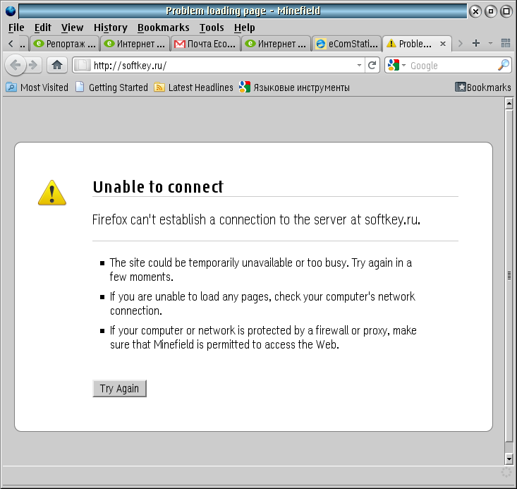Screen dimensions: 517x489
Task: Switch to the Почта Eco tab
Action: coord(205,44)
